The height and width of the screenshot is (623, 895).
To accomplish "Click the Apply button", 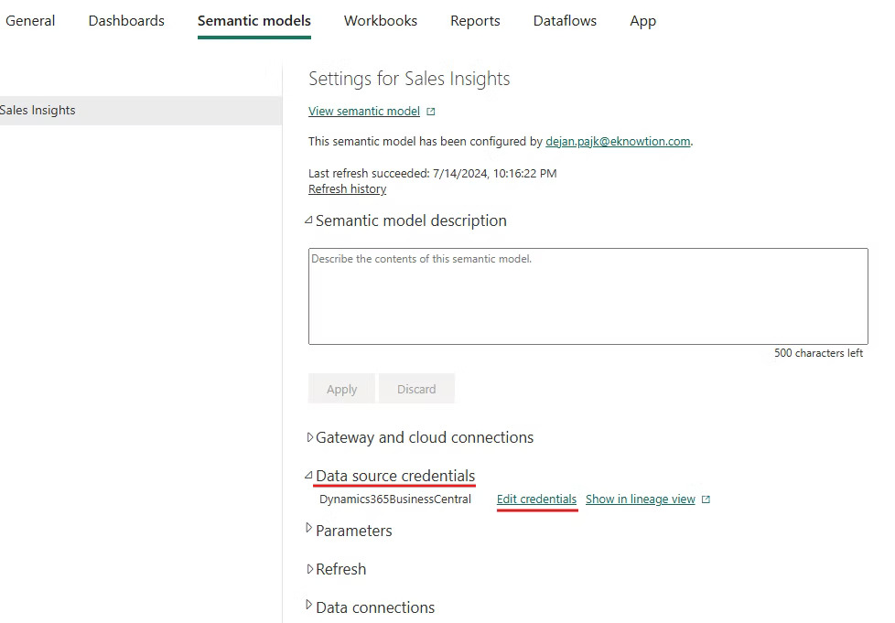I will click(341, 388).
